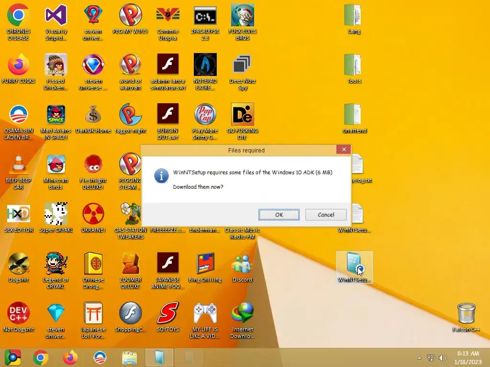Image resolution: width=490 pixels, height=367 pixels.
Task: Select the MY LIFE IS LIKE A VID... gamepad icon
Action: [205, 320]
